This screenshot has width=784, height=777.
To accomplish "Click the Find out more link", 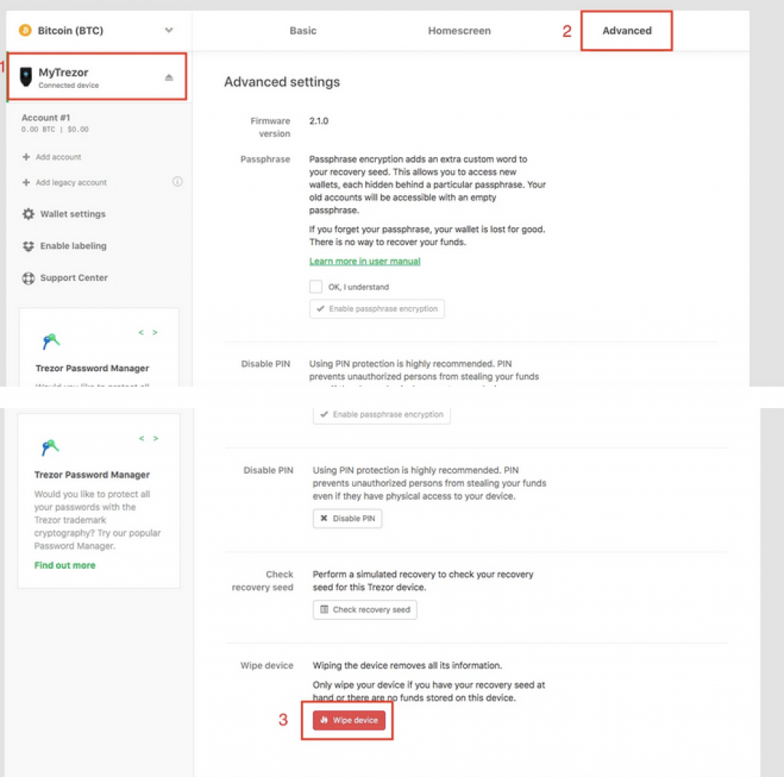I will [x=65, y=566].
